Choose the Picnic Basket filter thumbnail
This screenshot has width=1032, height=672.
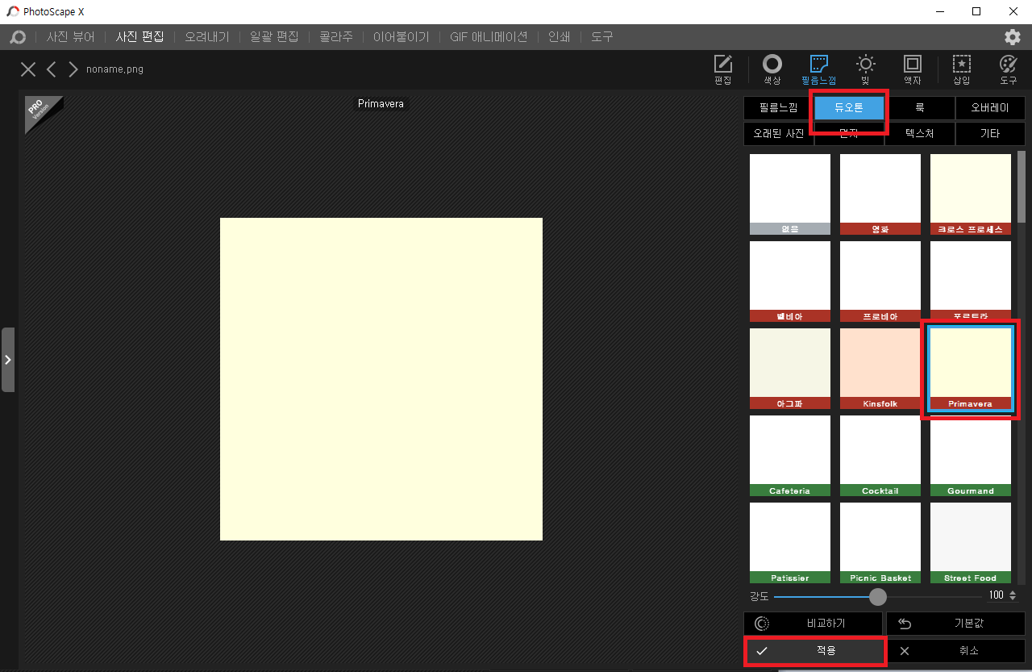(x=880, y=543)
